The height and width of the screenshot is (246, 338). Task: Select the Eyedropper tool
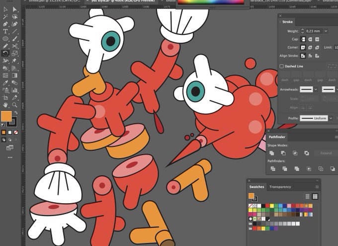click(5, 83)
